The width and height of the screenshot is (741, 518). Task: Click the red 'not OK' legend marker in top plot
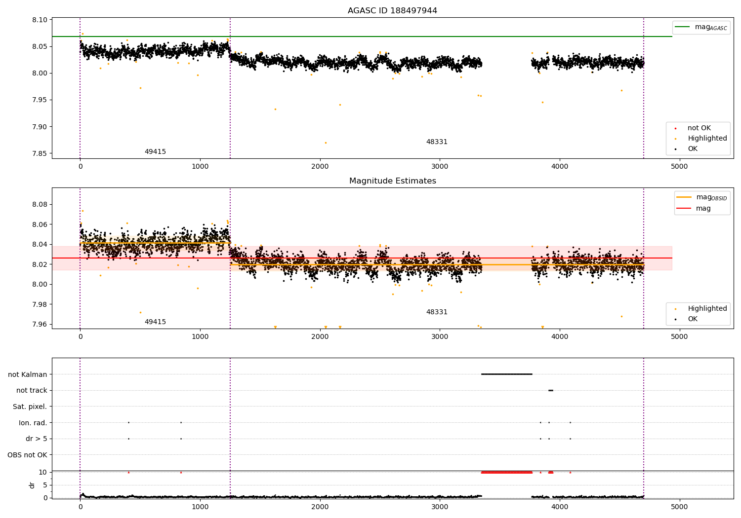(675, 128)
